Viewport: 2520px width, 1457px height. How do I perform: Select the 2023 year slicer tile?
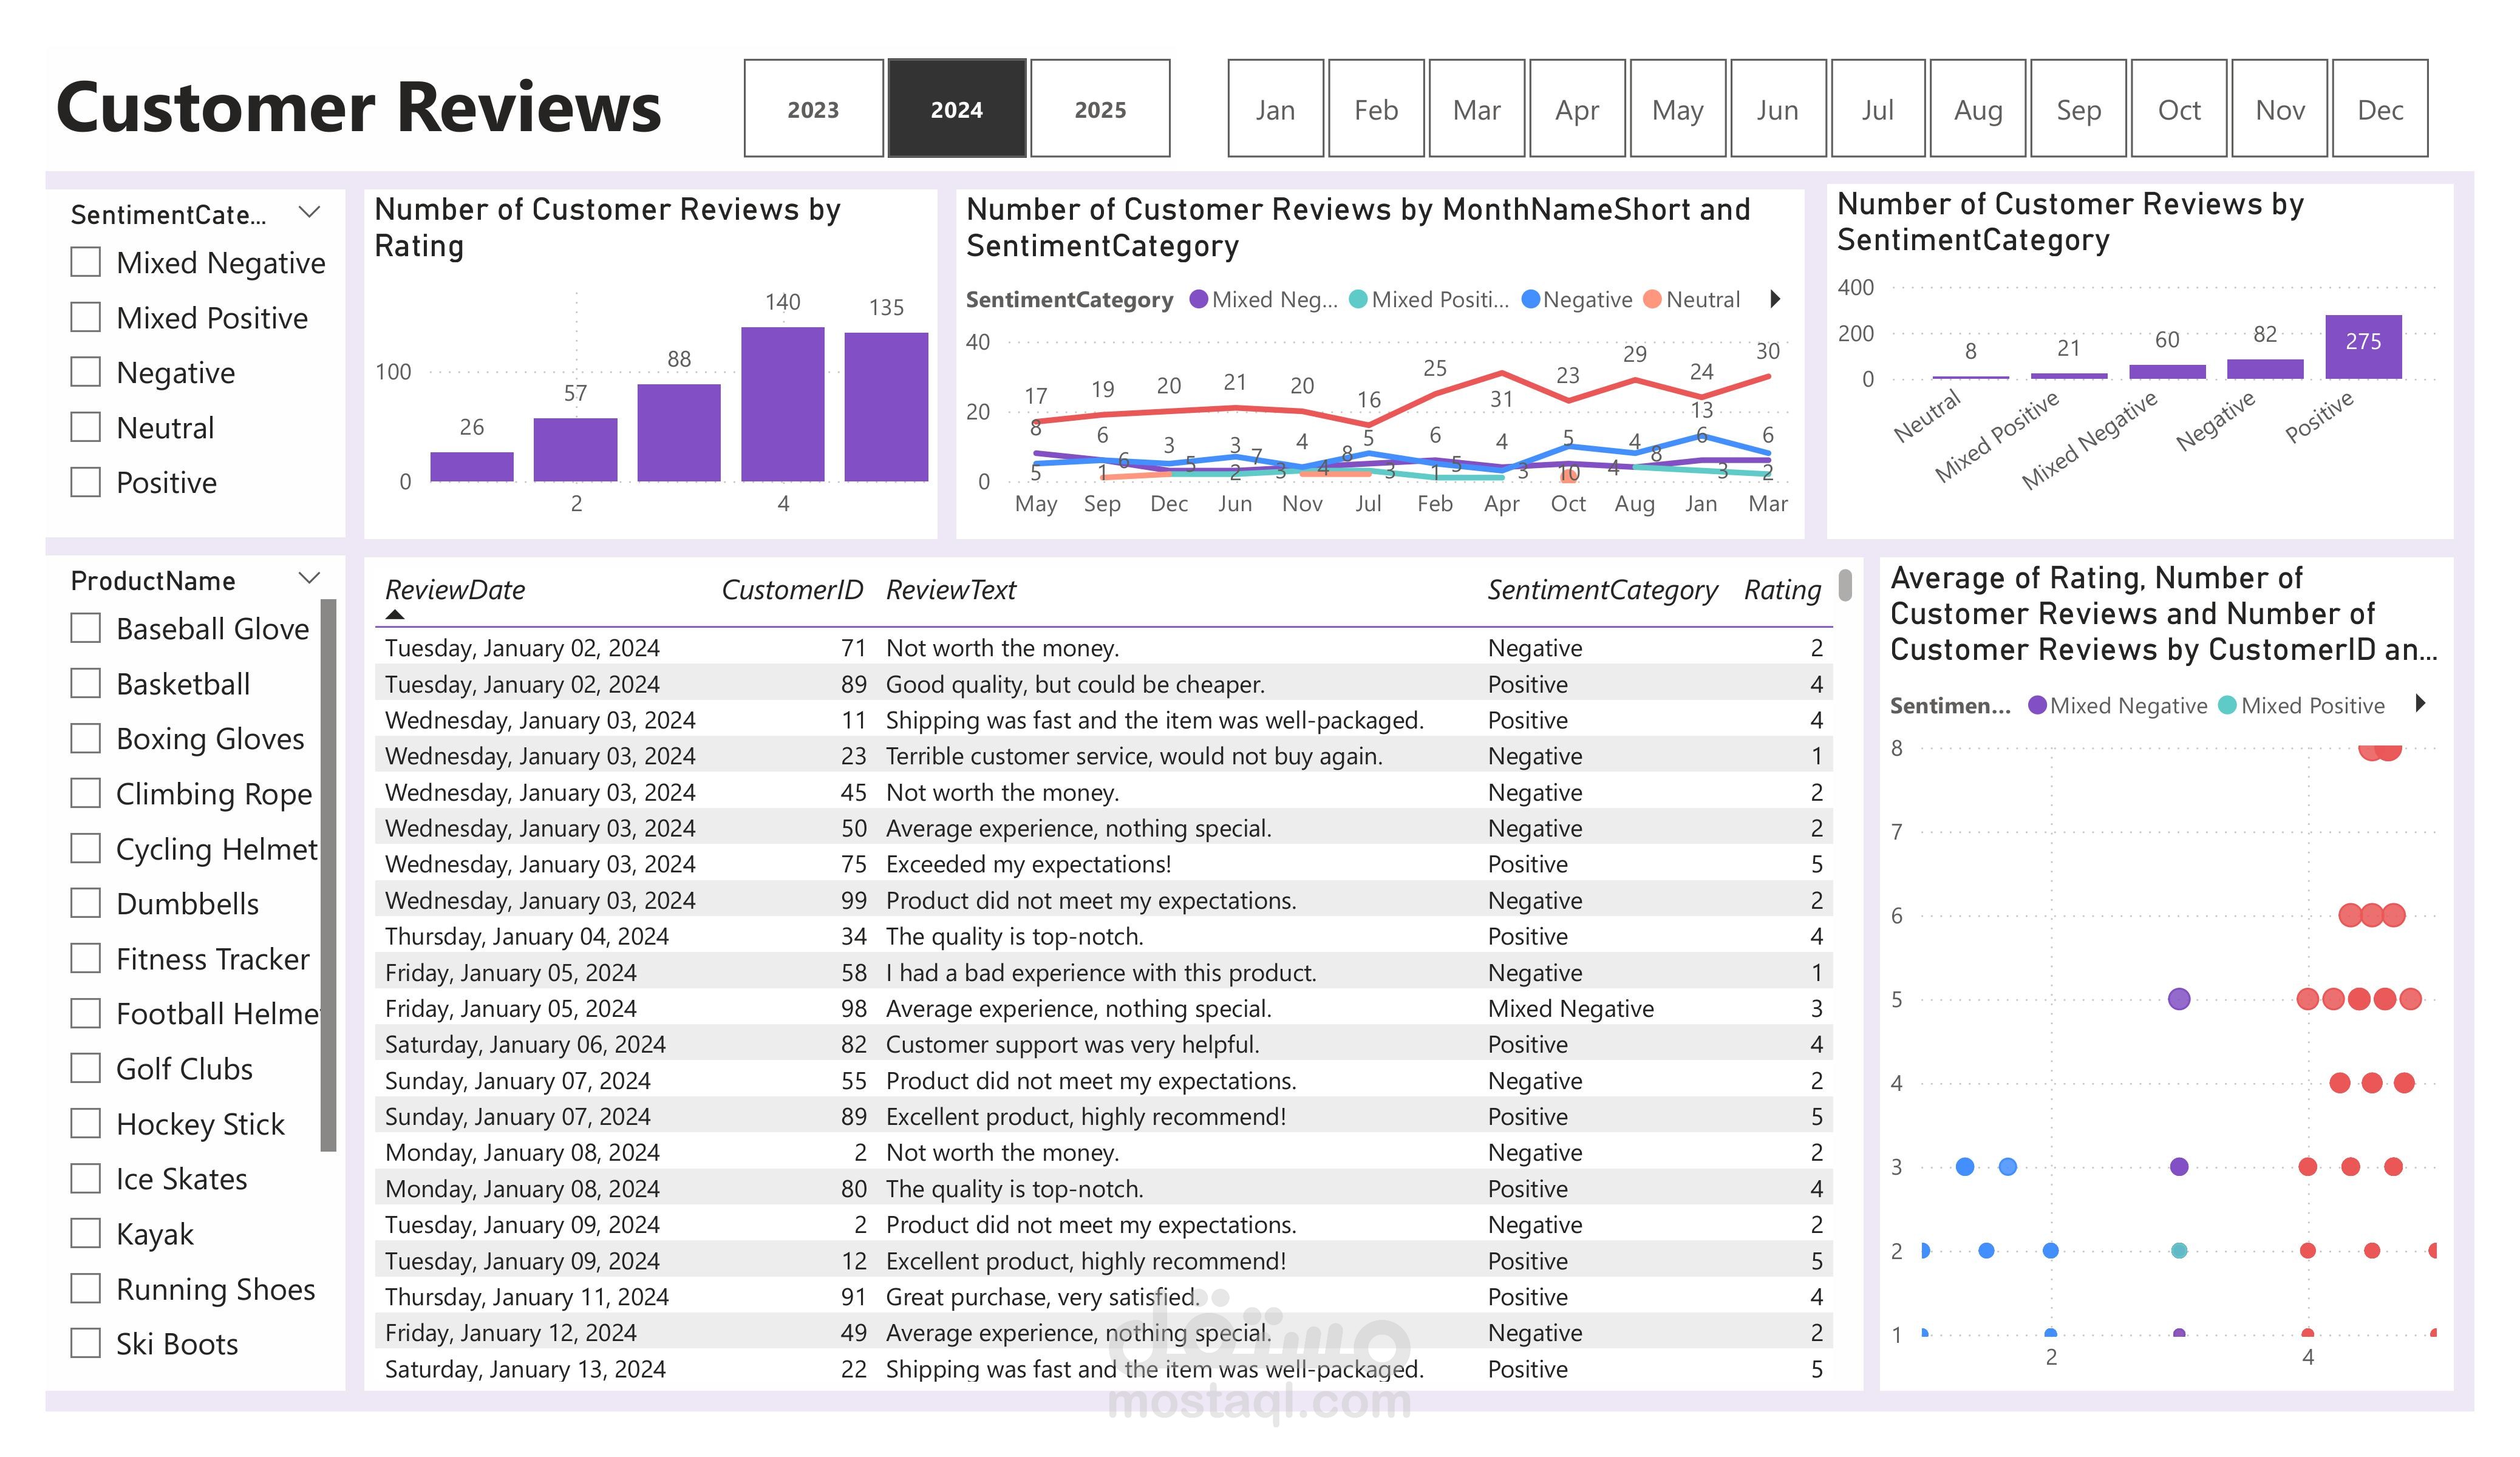point(813,109)
